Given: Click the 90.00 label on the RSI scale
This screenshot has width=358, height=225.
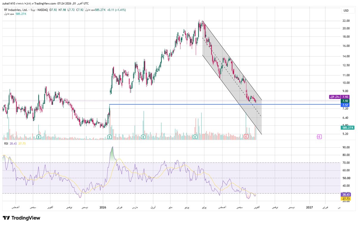Looking at the screenshot, I should tap(346, 147).
